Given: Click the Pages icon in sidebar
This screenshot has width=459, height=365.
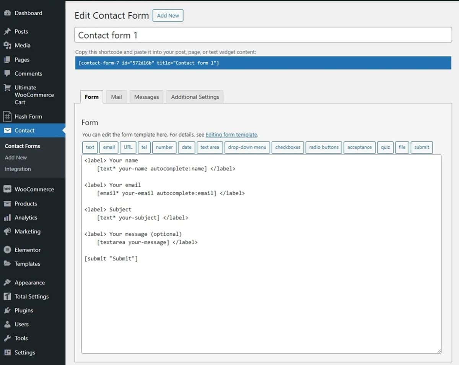Looking at the screenshot, I should pyautogui.click(x=7, y=60).
